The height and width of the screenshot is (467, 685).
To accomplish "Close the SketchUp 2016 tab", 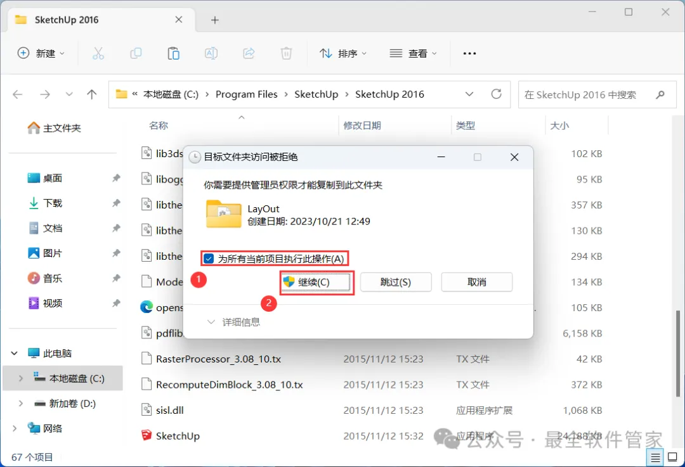I will 179,20.
